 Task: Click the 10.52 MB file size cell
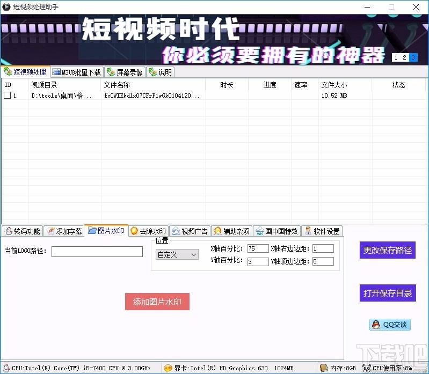[x=334, y=96]
